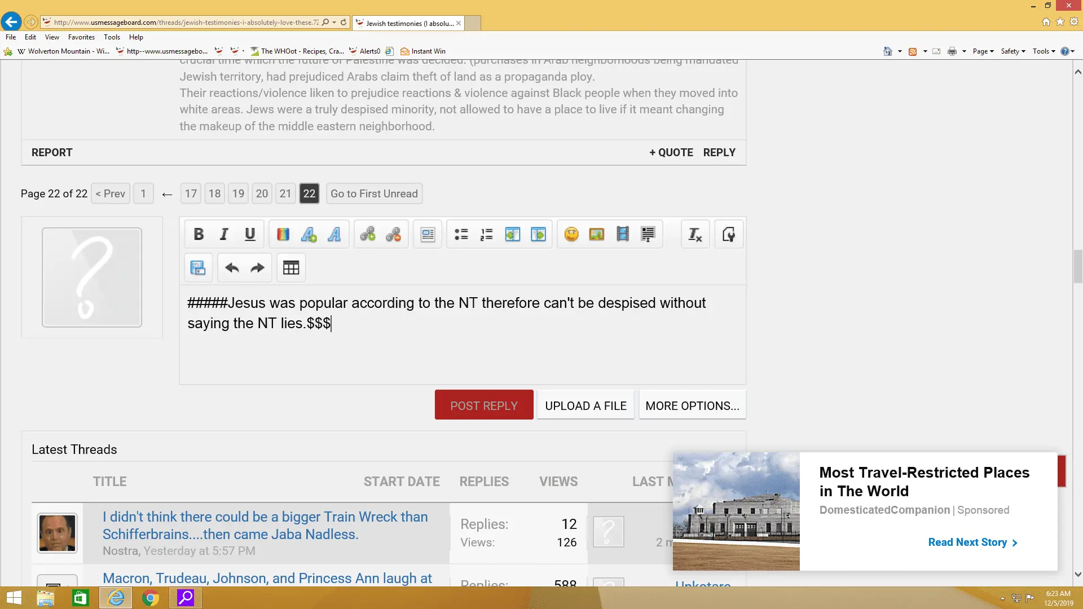Toggle bold formatting in editor
Image resolution: width=1083 pixels, height=609 pixels.
(x=199, y=235)
